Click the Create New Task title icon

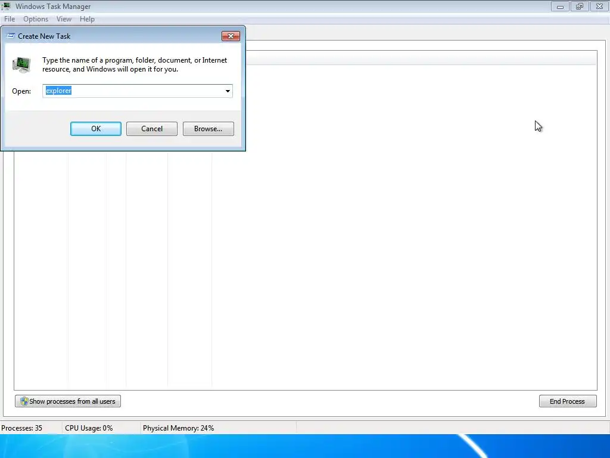[11, 36]
